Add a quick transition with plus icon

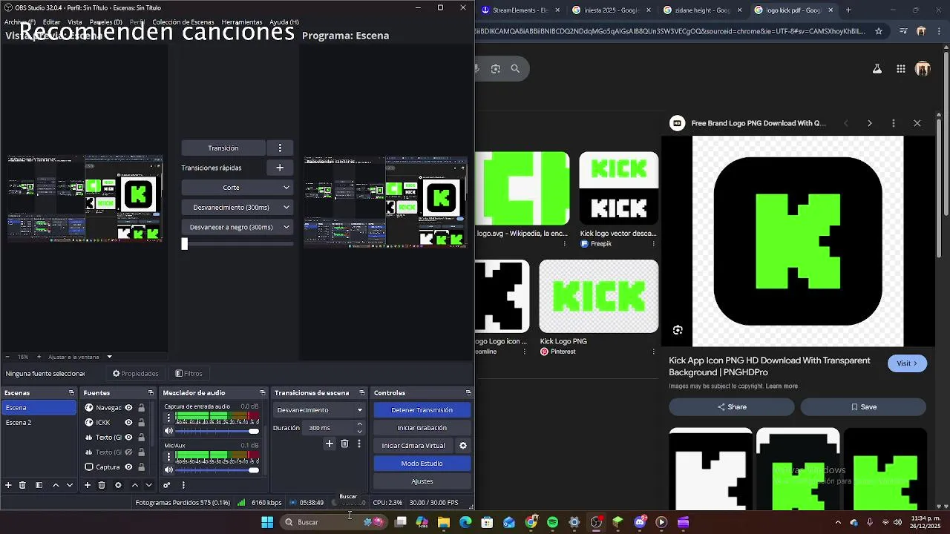click(x=280, y=168)
